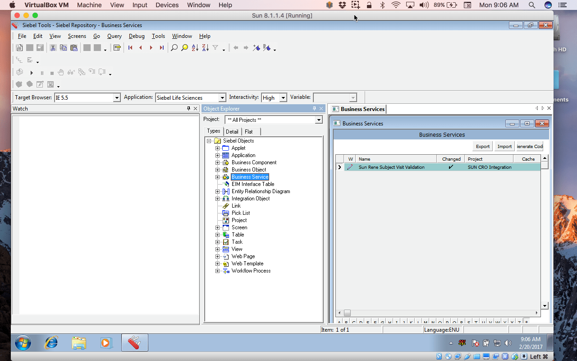The height and width of the screenshot is (361, 577).
Task: Click the asterisk alphabet index tab
Action: (526, 322)
